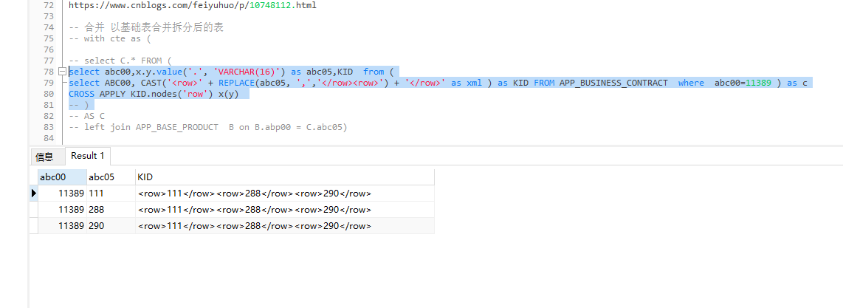This screenshot has width=843, height=308.
Task: Collapse the code fold at line 78
Action: (x=62, y=72)
